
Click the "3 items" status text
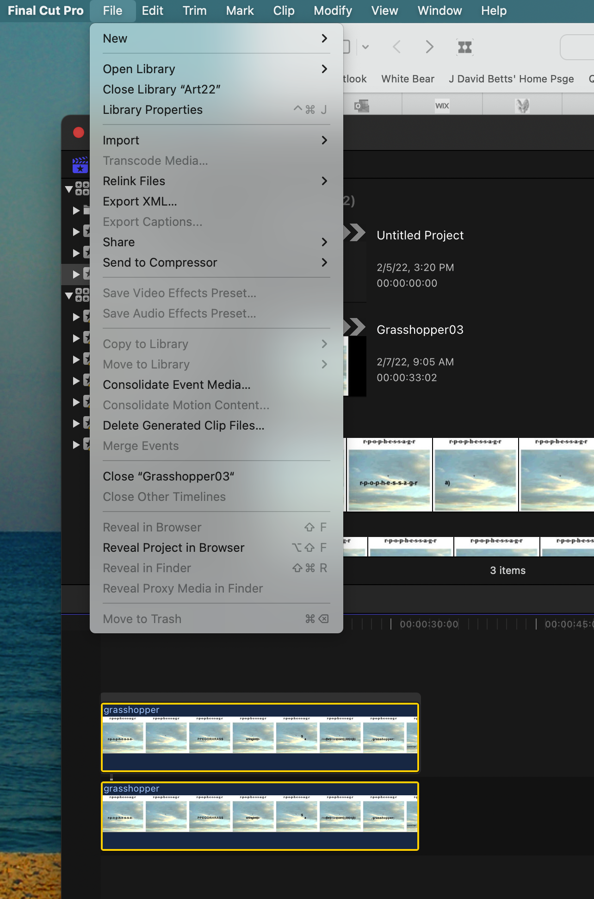pyautogui.click(x=507, y=570)
